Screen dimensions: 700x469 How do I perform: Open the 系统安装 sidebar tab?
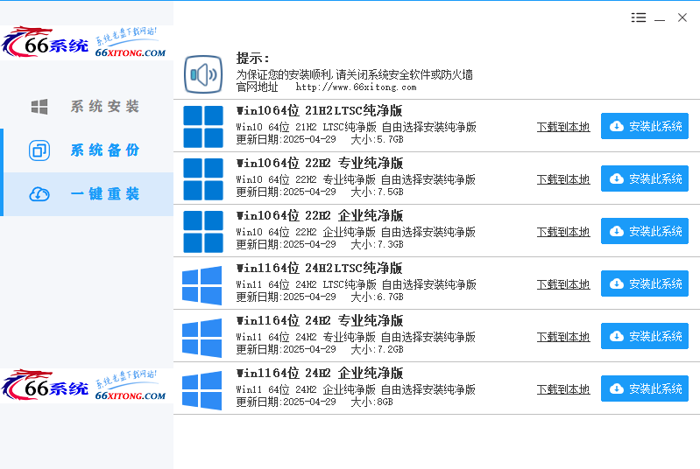87,107
